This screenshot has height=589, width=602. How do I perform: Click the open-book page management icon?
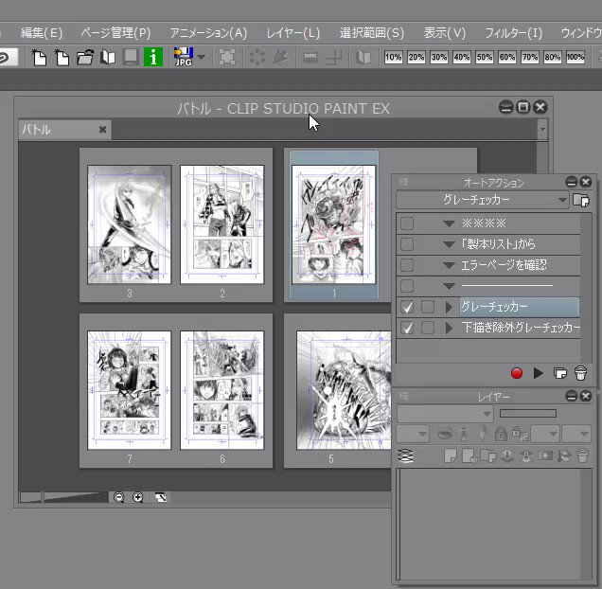pos(108,58)
